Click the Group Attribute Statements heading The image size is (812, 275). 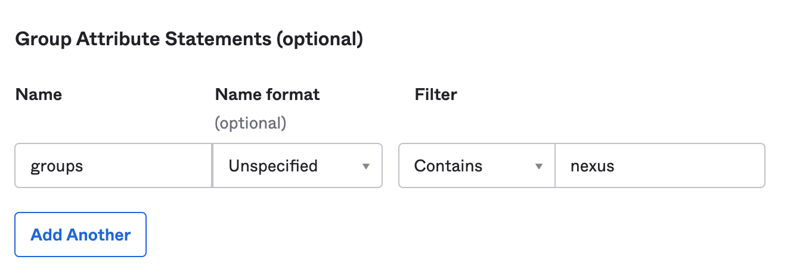click(x=188, y=39)
